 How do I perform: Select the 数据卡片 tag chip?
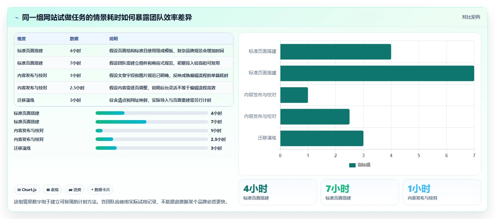coord(100,190)
